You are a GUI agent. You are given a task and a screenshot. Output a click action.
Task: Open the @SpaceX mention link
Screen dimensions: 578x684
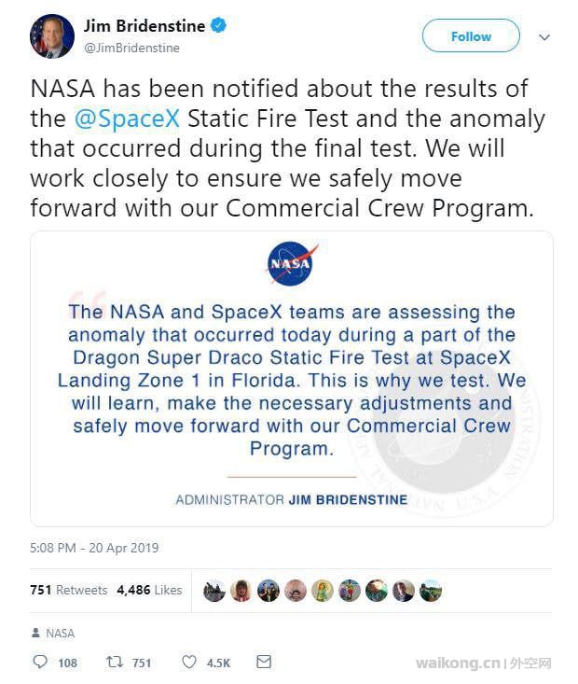pos(127,119)
